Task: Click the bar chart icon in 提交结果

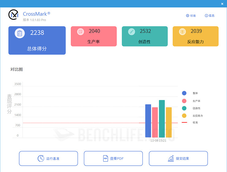Action: 171,159
